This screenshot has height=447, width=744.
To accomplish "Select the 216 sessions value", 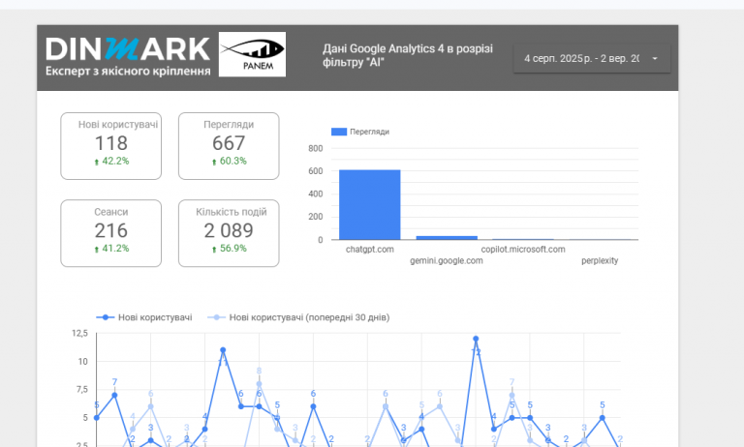I will [111, 230].
